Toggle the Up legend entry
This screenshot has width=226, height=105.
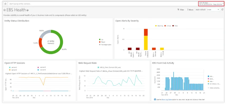(x=101, y=39)
